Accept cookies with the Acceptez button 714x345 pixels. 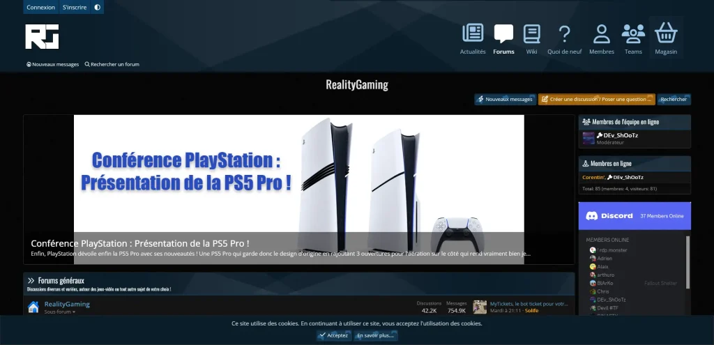(334, 335)
